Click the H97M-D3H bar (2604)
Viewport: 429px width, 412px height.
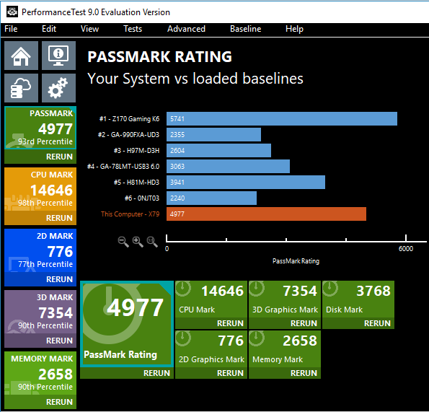tap(219, 151)
